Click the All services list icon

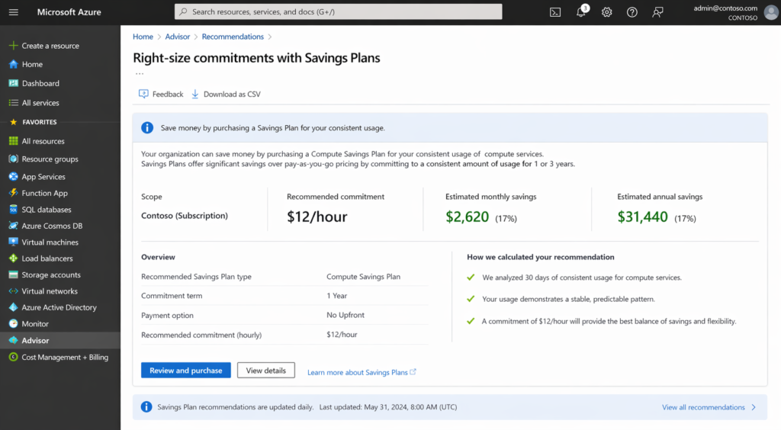pos(14,102)
